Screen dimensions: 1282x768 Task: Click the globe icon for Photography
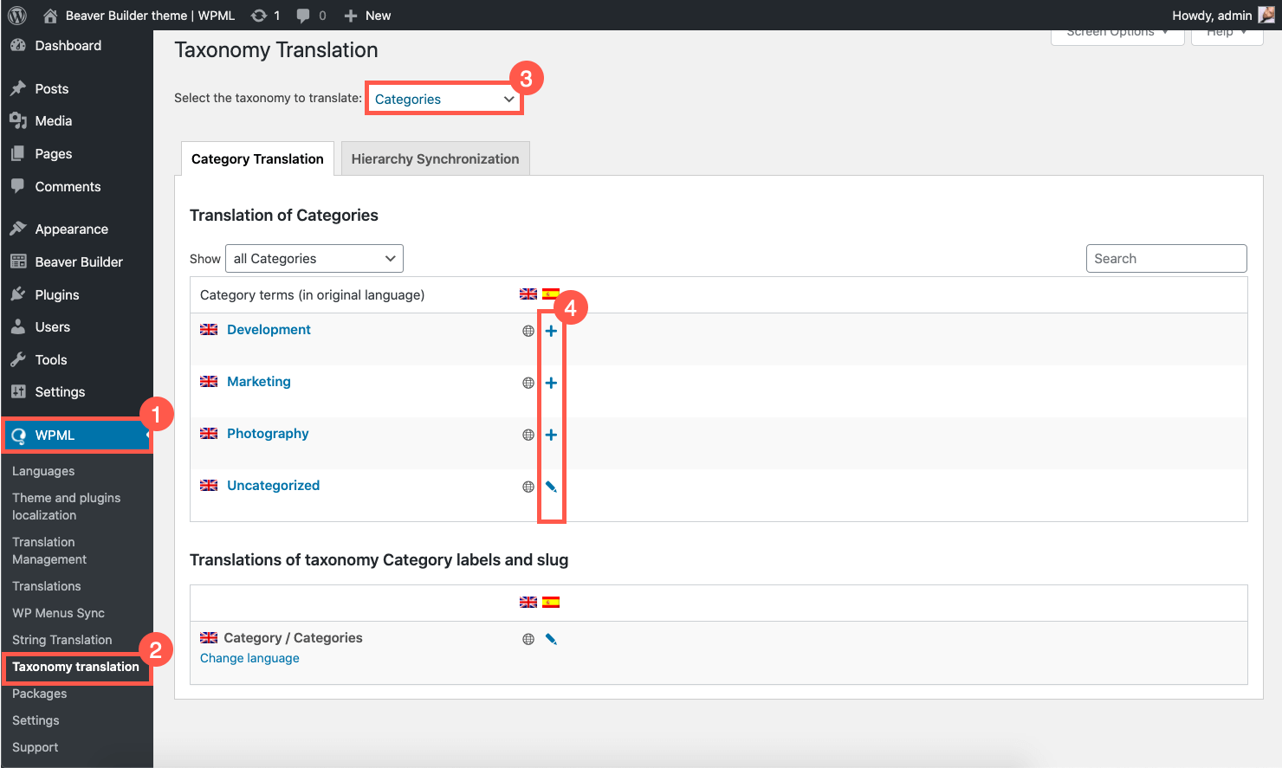click(528, 435)
